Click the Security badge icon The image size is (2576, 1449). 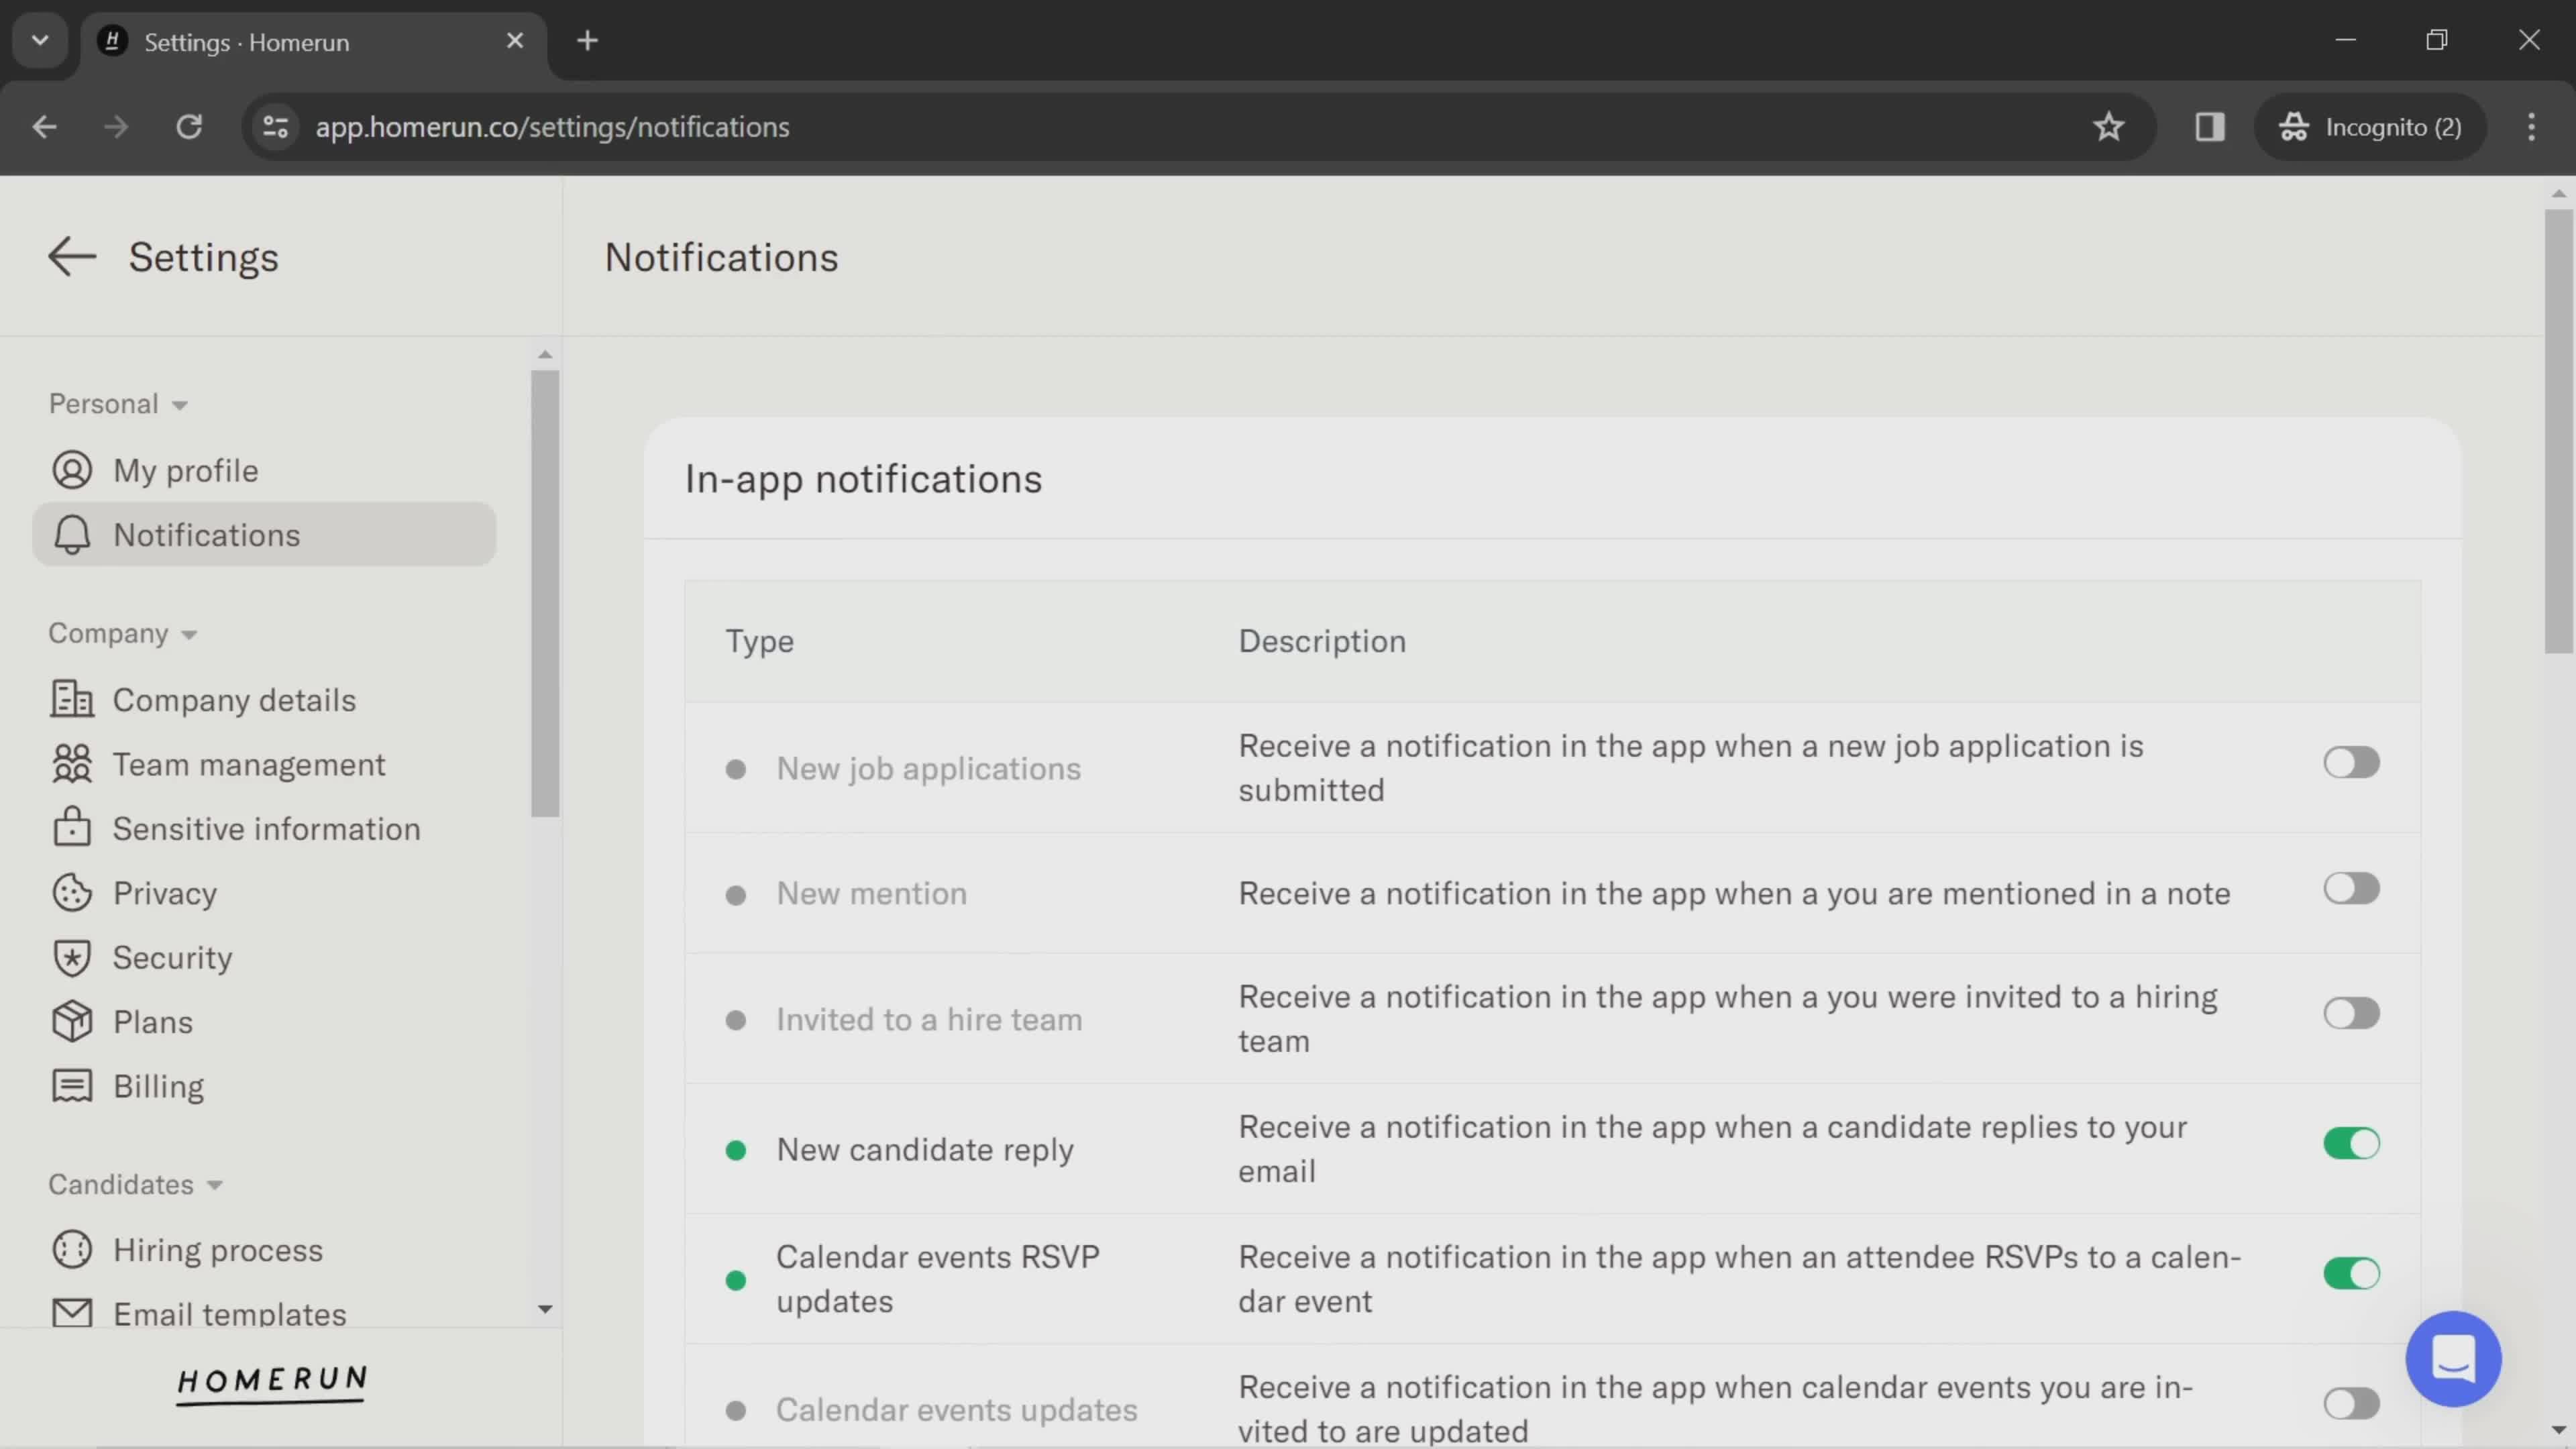[70, 957]
